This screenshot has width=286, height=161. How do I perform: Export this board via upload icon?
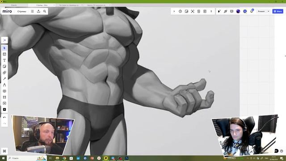[38, 11]
